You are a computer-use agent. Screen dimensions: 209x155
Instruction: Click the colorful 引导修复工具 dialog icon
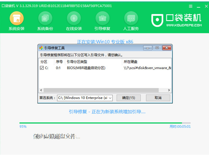coord(41,48)
